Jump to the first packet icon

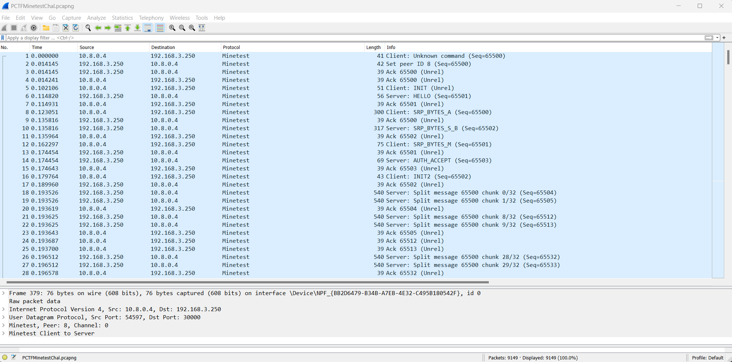click(128, 28)
